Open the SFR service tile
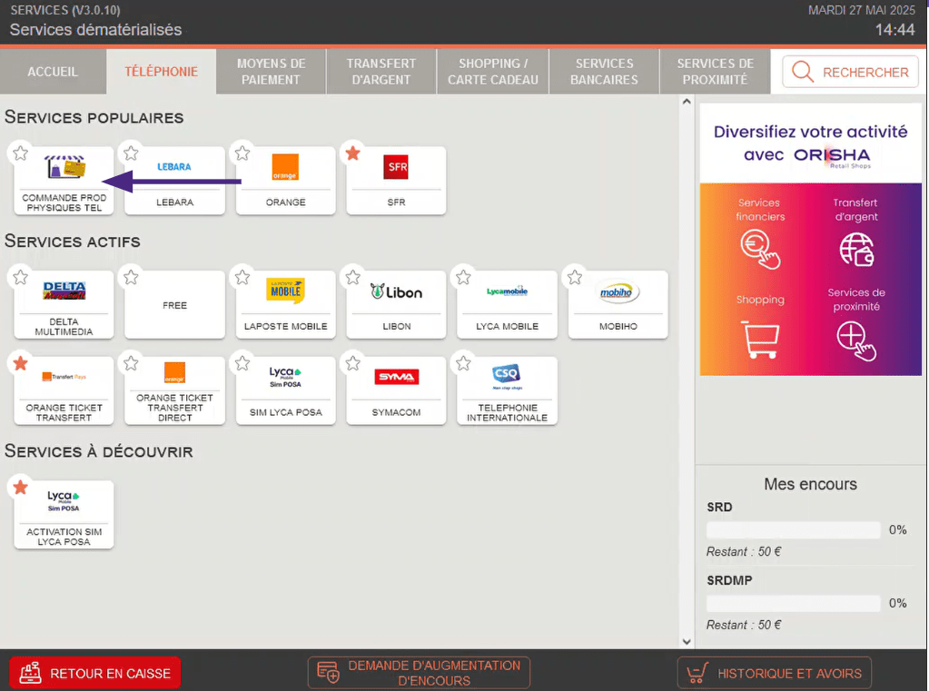This screenshot has height=691, width=929. (x=396, y=181)
